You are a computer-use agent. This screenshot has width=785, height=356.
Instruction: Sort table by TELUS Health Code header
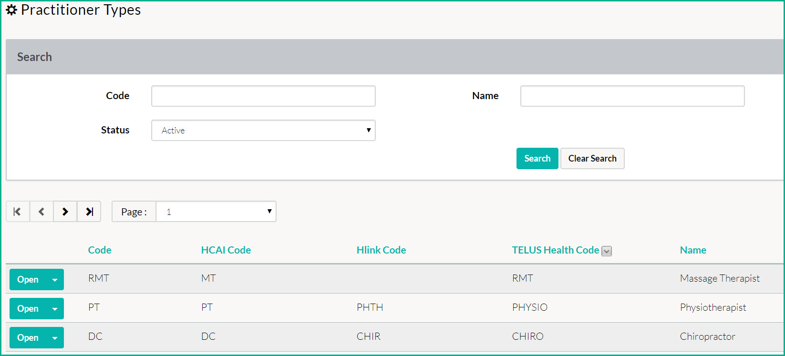point(556,250)
